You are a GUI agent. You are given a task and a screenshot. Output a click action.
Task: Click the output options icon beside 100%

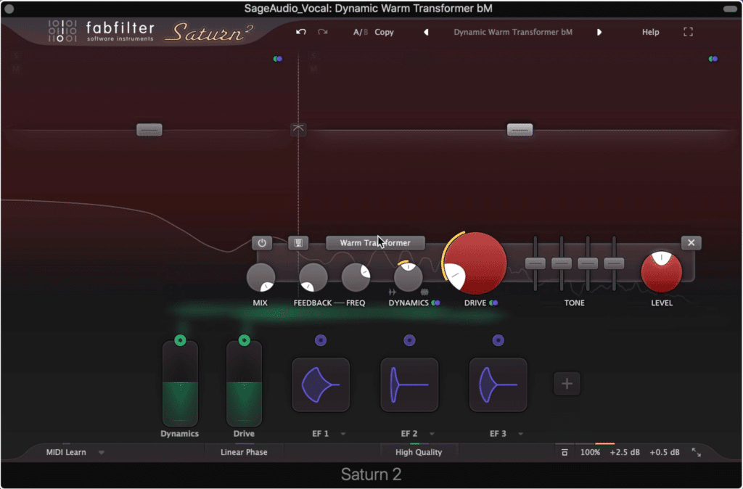pyautogui.click(x=565, y=453)
